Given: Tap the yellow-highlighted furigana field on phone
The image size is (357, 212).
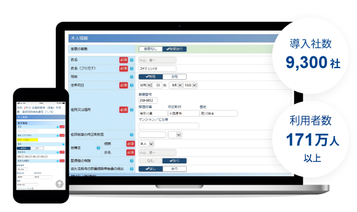Looking at the screenshot, I should (x=27, y=139).
